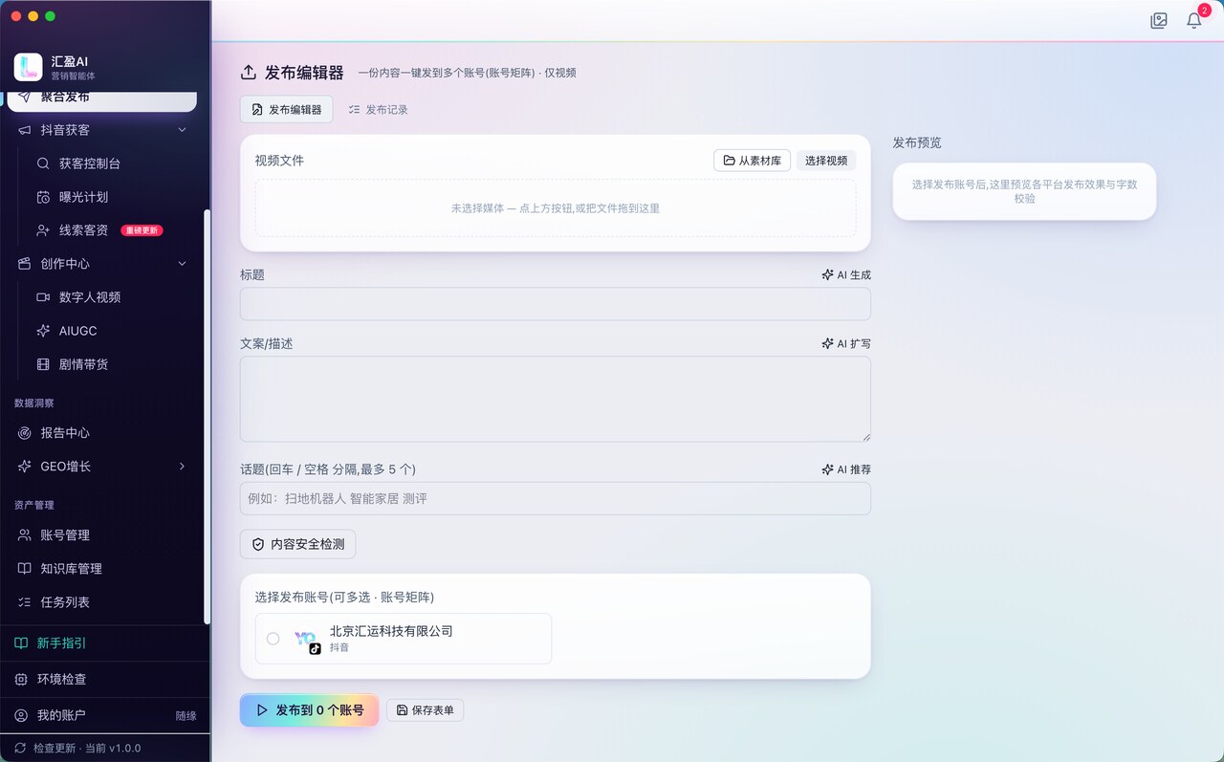Viewport: 1224px width, 762px height.
Task: Click the 知识库管理 book icon
Action: [x=25, y=569]
